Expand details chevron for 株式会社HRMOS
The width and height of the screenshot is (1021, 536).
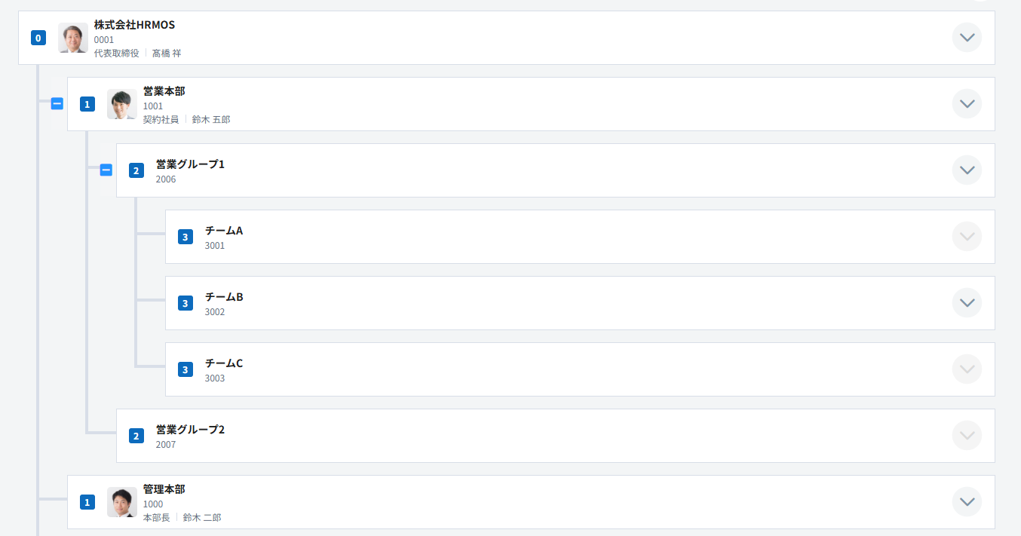[x=967, y=38]
